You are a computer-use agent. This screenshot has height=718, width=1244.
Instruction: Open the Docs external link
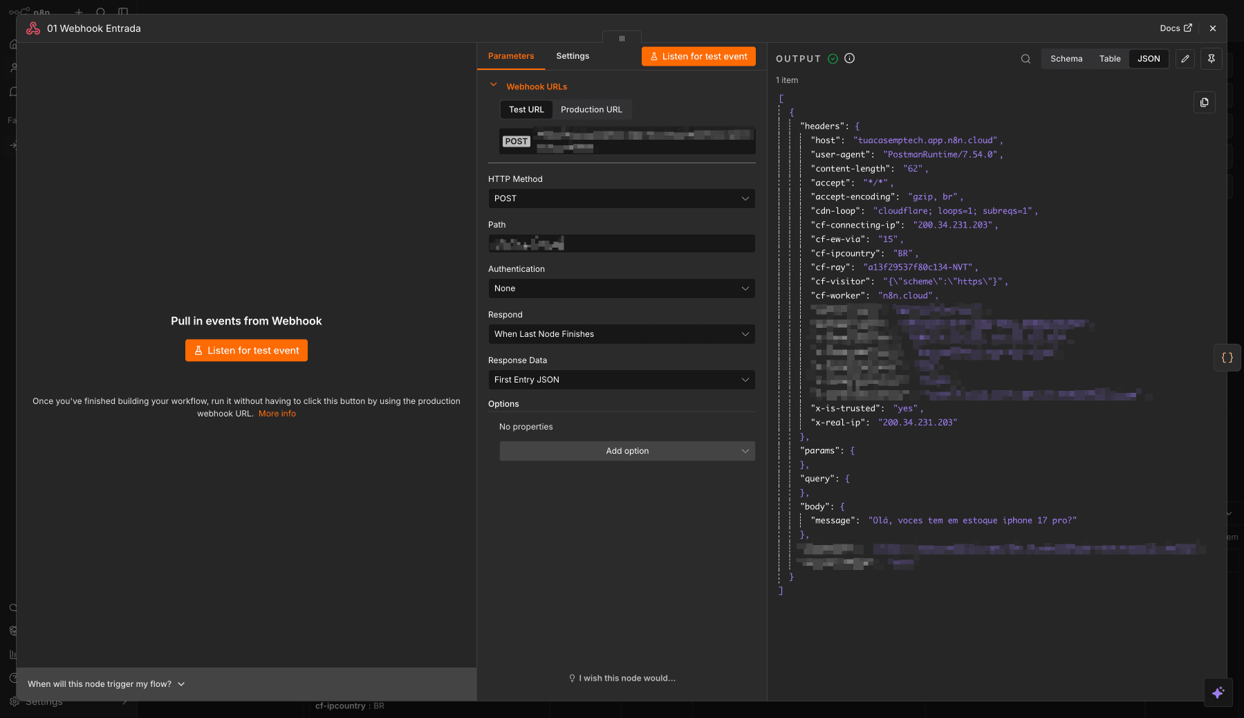tap(1176, 28)
